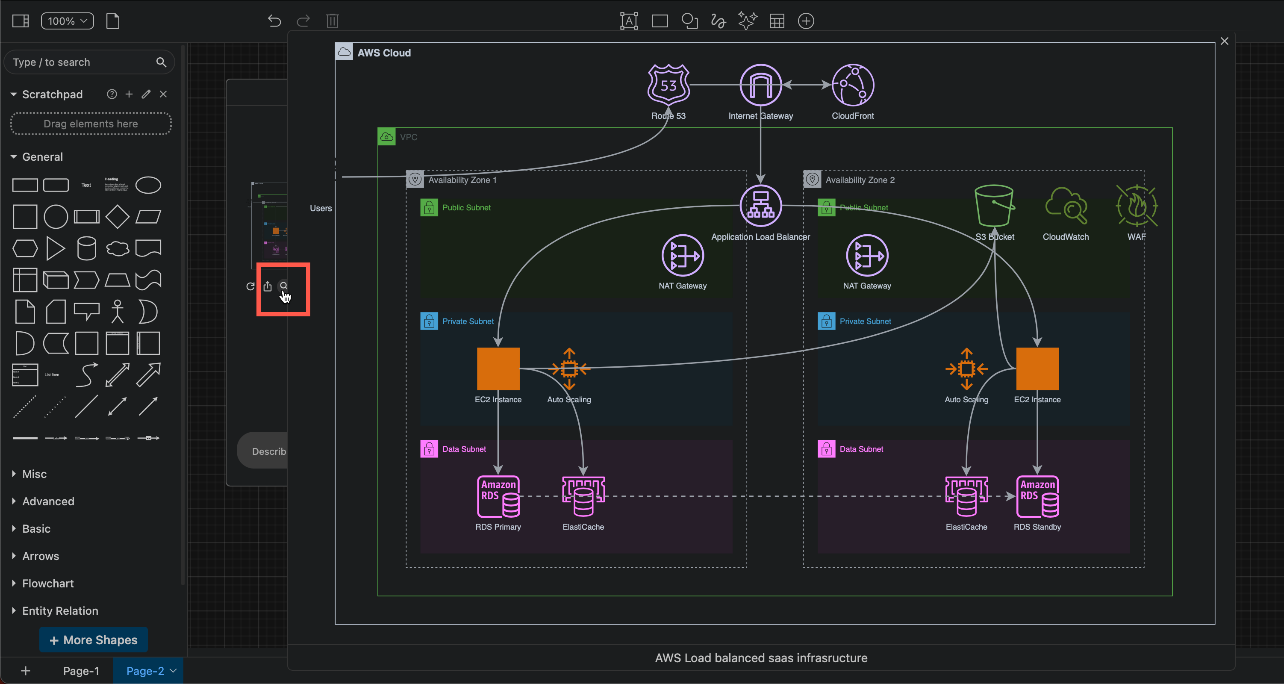The image size is (1284, 684).
Task: Undo the last action
Action: 274,21
